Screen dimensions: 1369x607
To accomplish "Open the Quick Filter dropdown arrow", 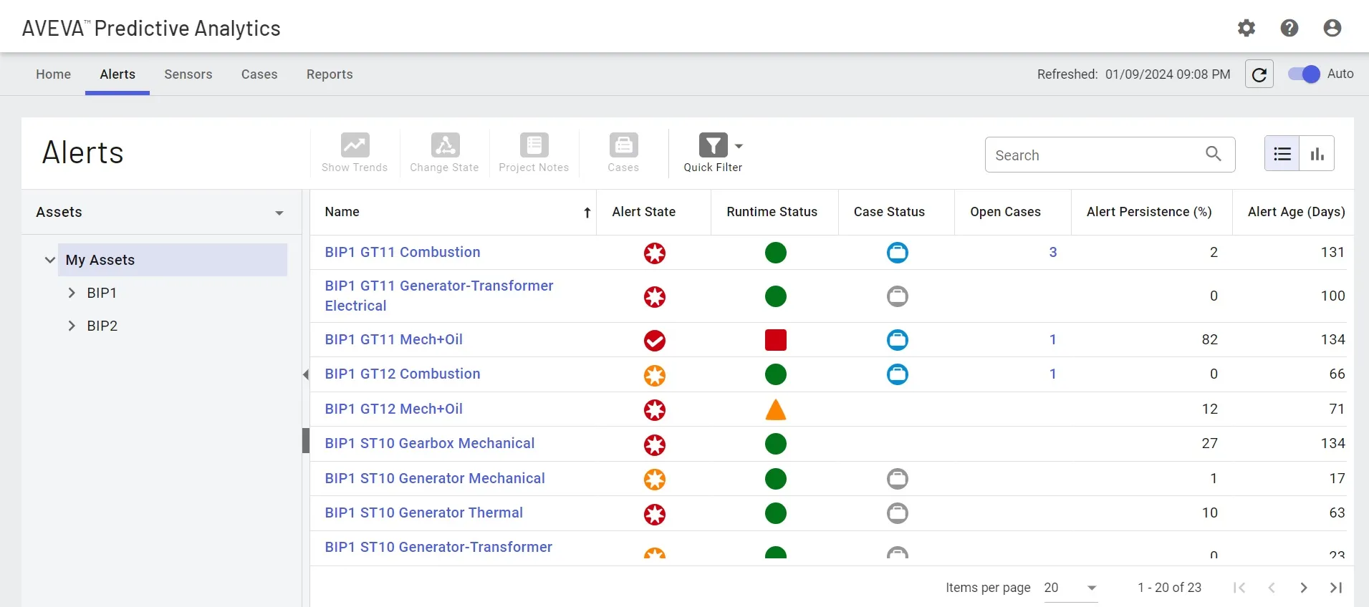I will [739, 146].
